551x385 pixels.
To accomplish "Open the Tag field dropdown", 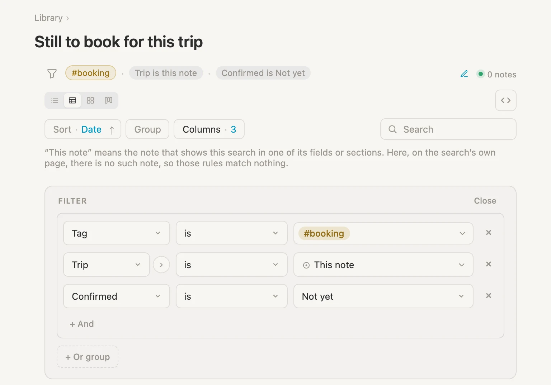I will pos(117,233).
